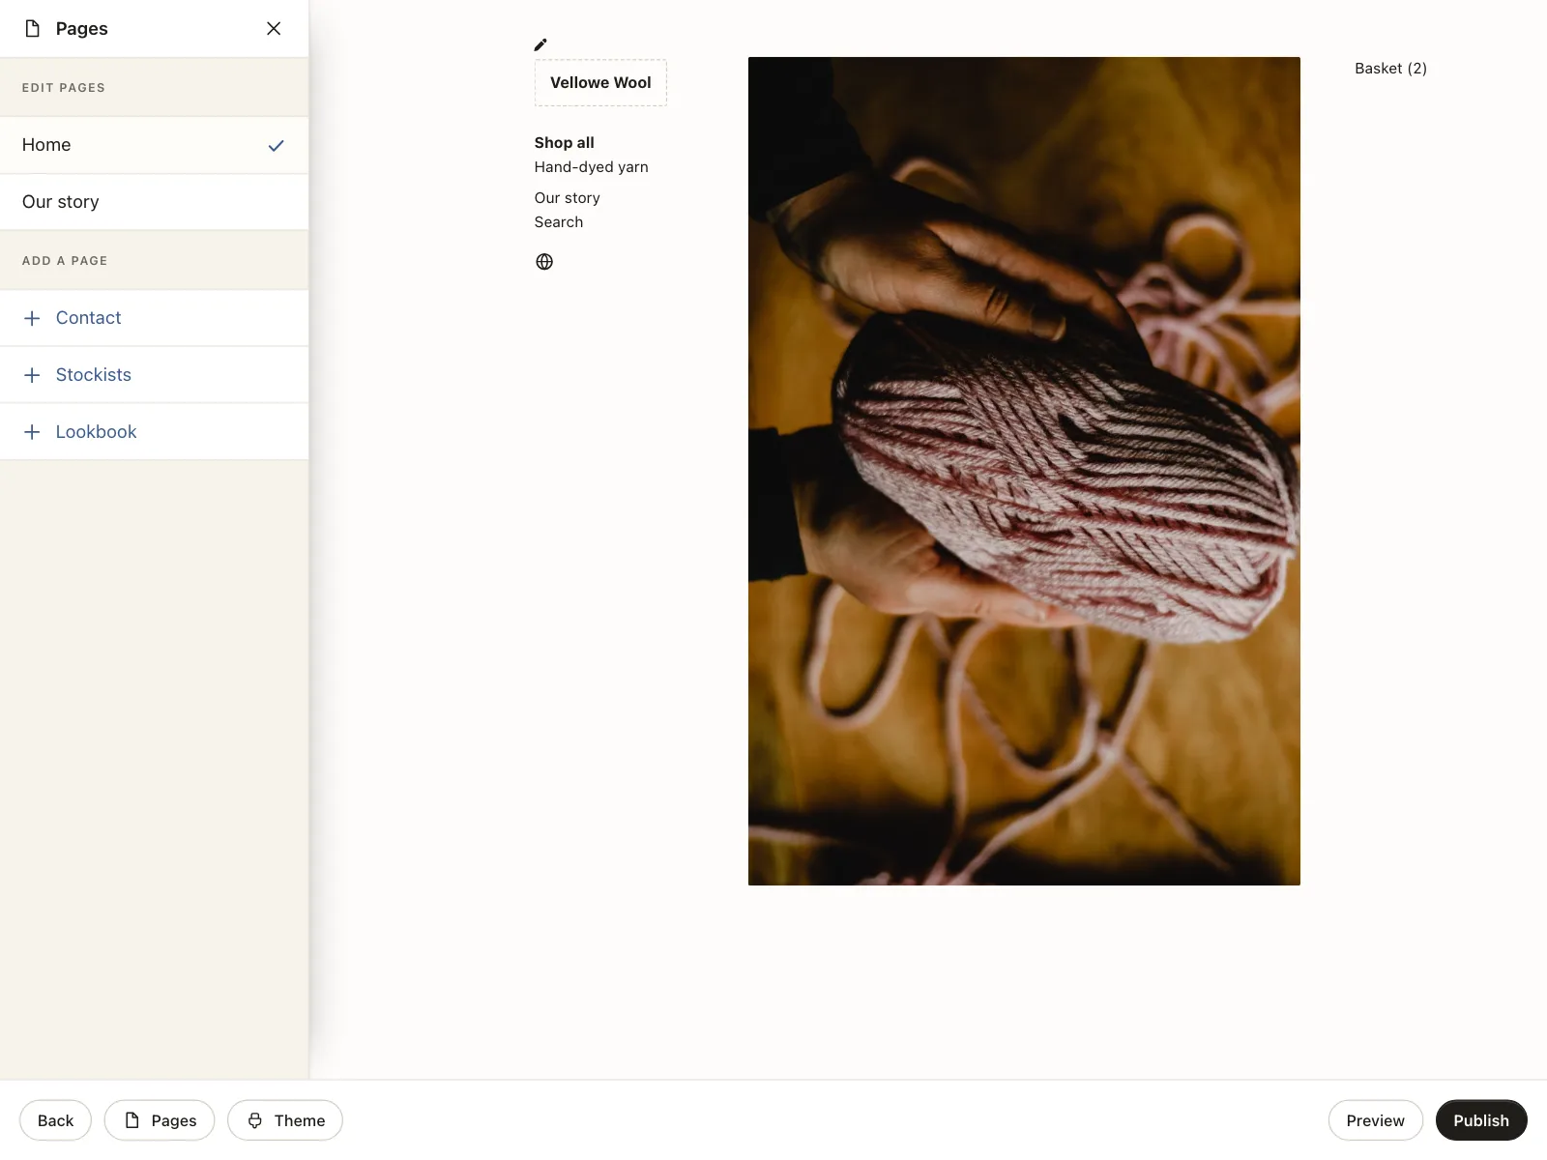Click the Publish button

(x=1481, y=1120)
